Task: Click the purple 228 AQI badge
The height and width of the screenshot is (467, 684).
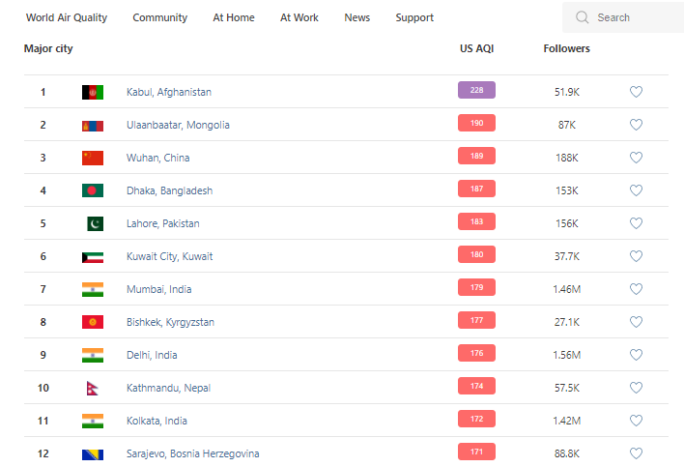Action: (x=476, y=90)
